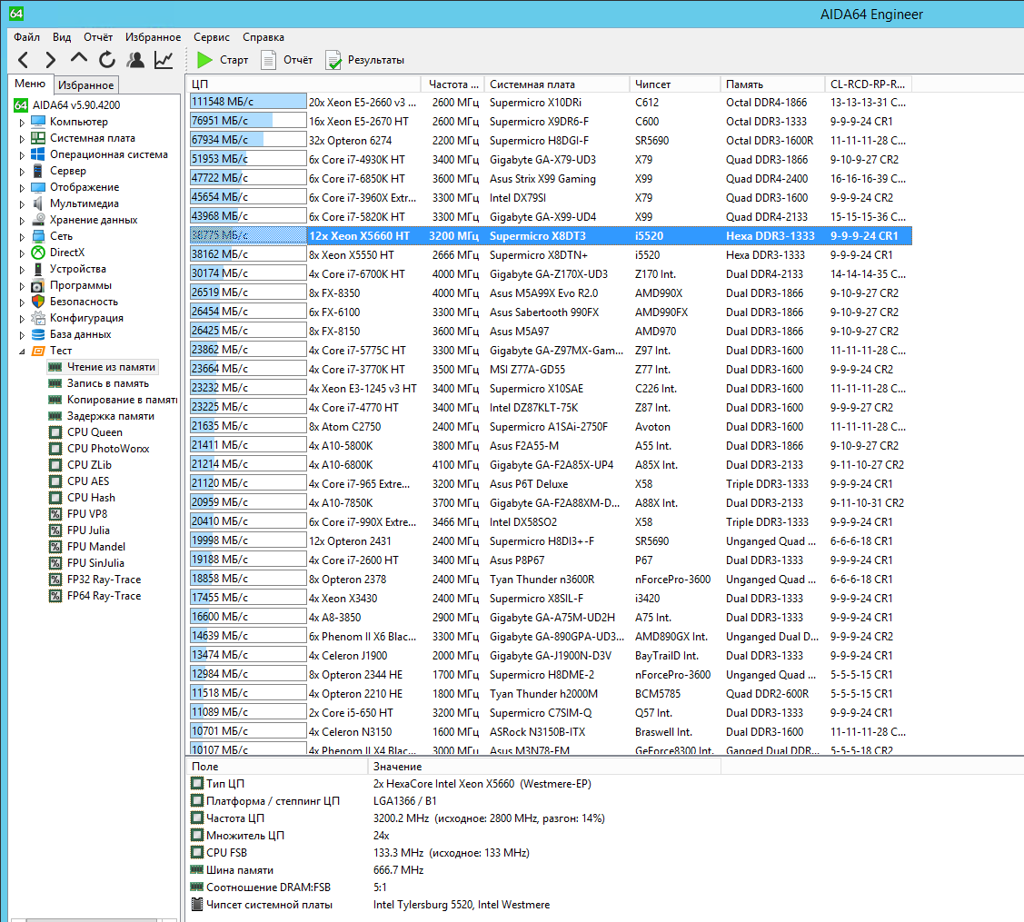The height and width of the screenshot is (922, 1024).
Task: Click the Поле column header in details
Action: 277,767
